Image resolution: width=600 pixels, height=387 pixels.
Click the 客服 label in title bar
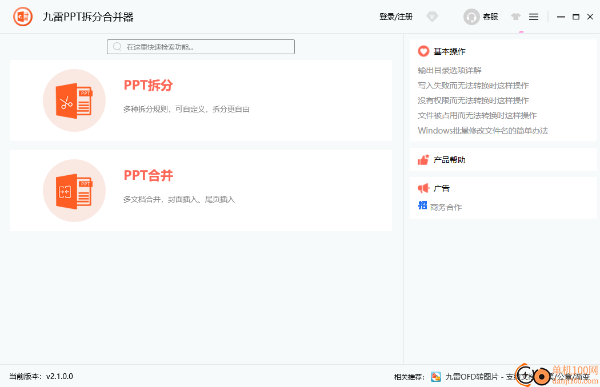(x=490, y=17)
